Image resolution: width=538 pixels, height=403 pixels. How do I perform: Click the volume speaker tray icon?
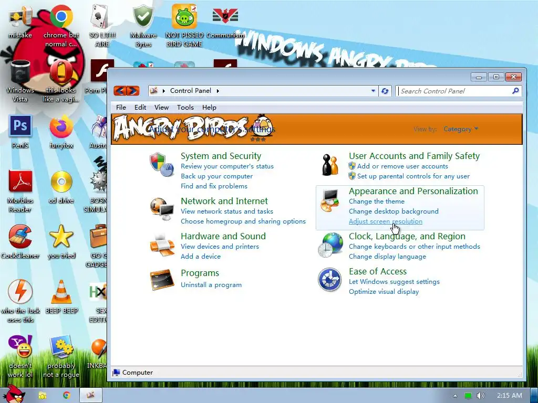click(x=481, y=396)
